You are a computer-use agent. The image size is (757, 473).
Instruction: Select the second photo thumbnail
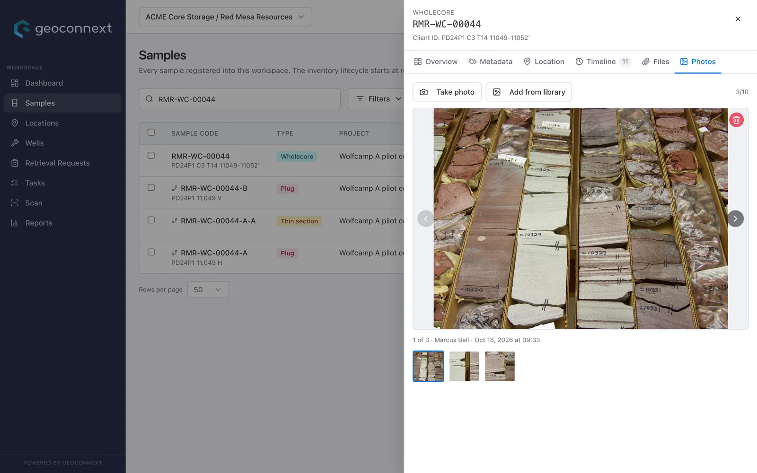[464, 366]
